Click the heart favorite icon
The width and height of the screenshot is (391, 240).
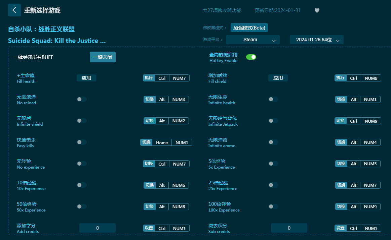[317, 10]
